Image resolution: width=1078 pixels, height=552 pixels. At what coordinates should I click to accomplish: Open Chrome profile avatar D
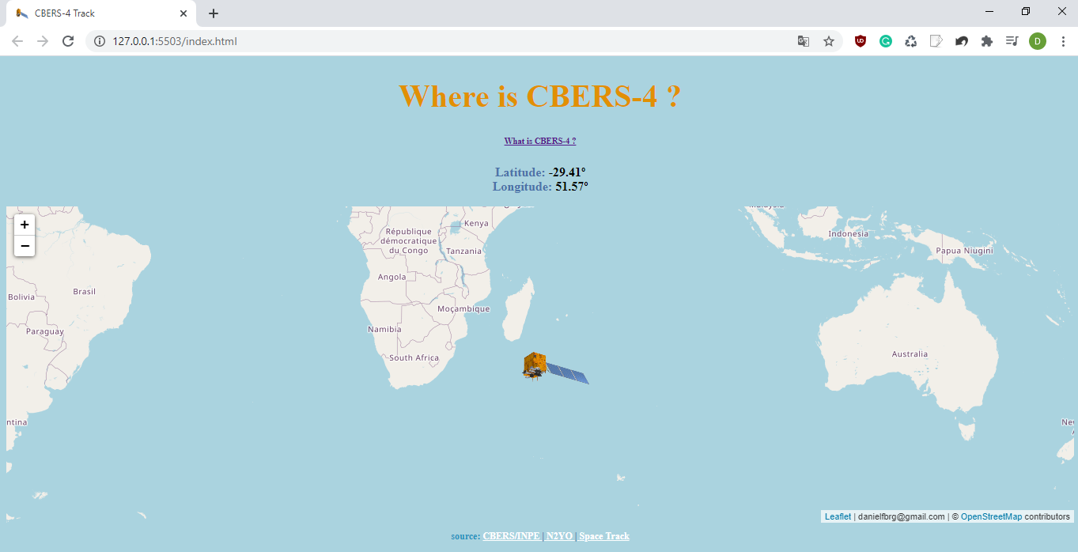pos(1038,41)
